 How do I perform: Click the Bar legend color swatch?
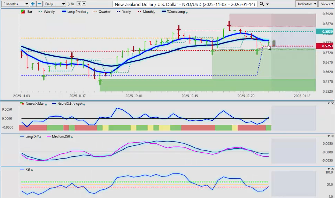(23, 12)
